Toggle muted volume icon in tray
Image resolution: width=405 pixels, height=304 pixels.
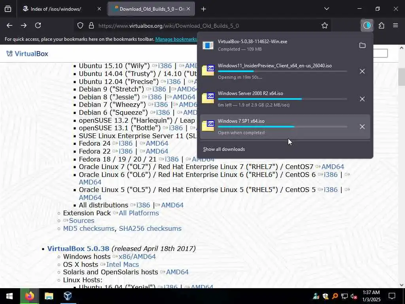(354, 296)
